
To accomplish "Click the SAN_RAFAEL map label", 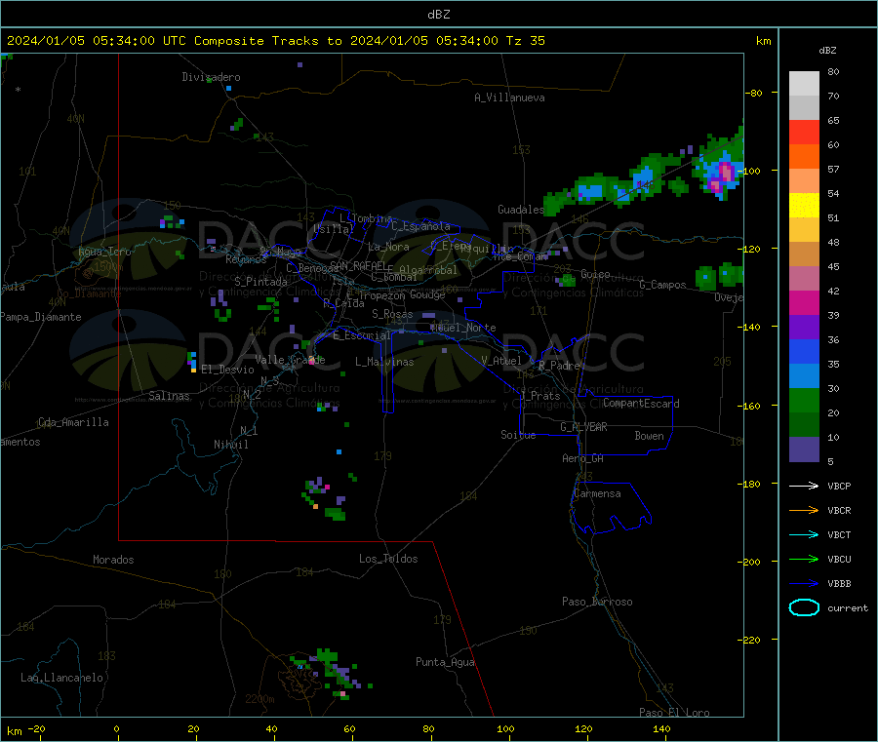I will 358,266.
